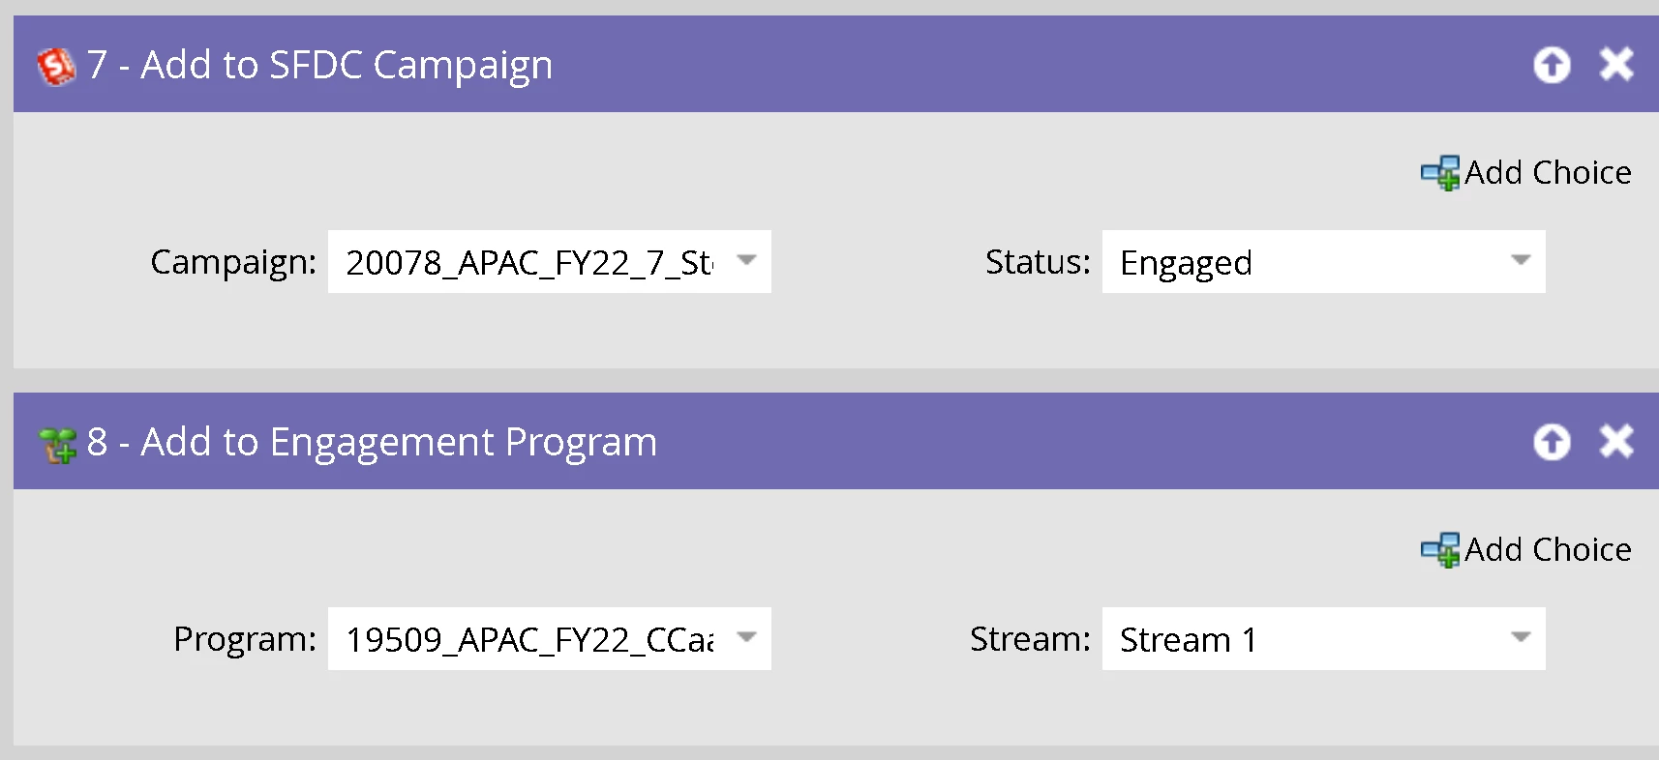1659x760 pixels.
Task: Click the Engagement Program icon in step 8 header
Action: coord(57,444)
